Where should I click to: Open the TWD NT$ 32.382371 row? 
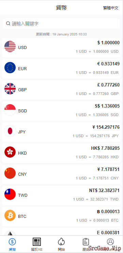[x=61, y=195]
